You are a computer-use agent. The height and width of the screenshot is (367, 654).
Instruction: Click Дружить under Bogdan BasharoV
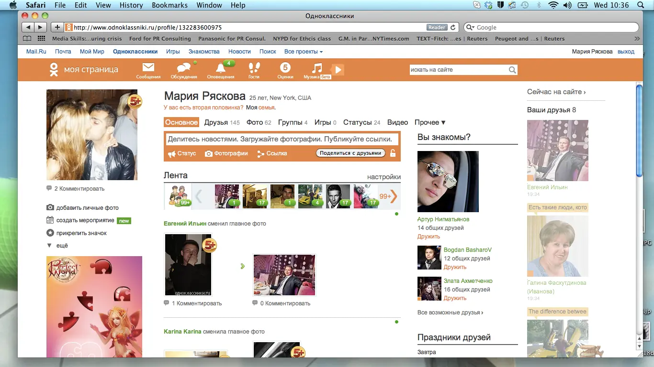pos(455,267)
